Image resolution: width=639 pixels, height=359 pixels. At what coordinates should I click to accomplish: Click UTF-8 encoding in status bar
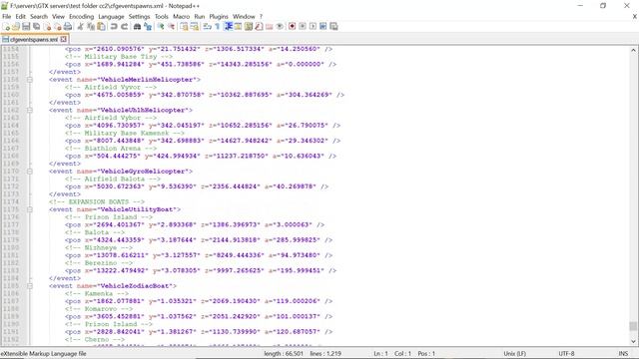tap(566, 354)
